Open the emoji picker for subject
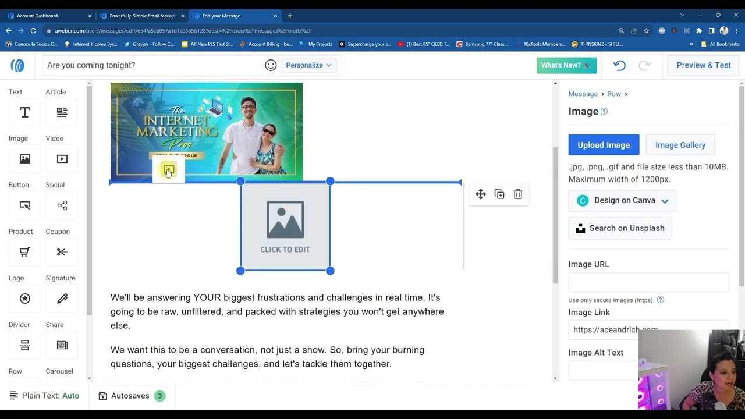 point(271,65)
